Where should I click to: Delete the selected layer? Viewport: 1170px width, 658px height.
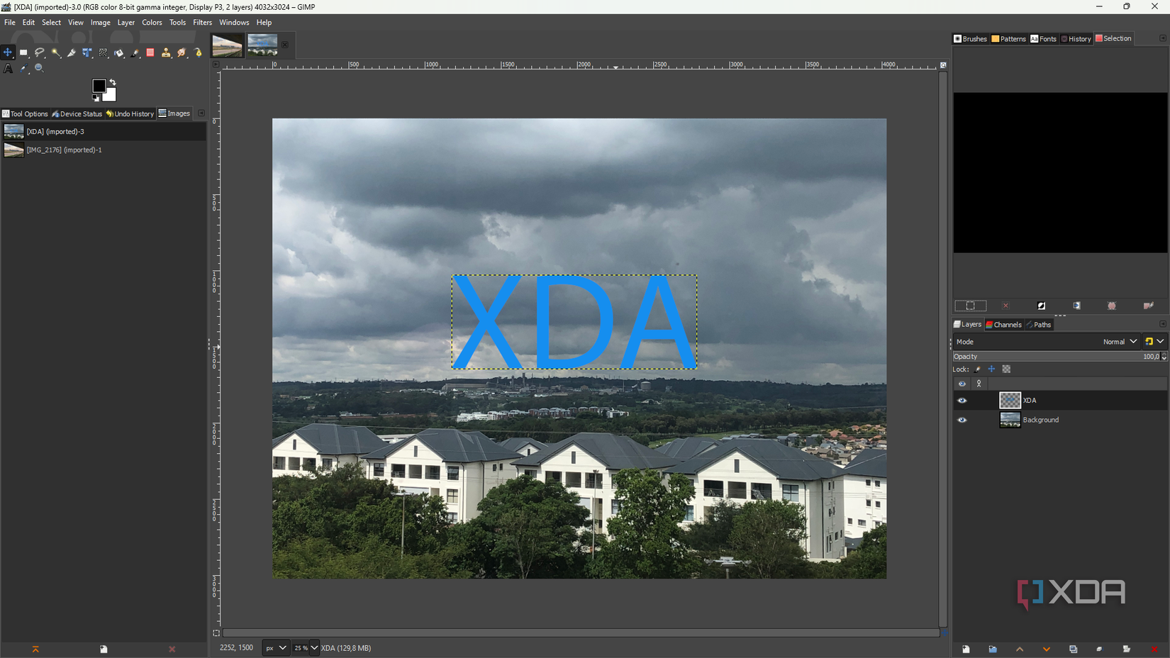[1154, 649]
